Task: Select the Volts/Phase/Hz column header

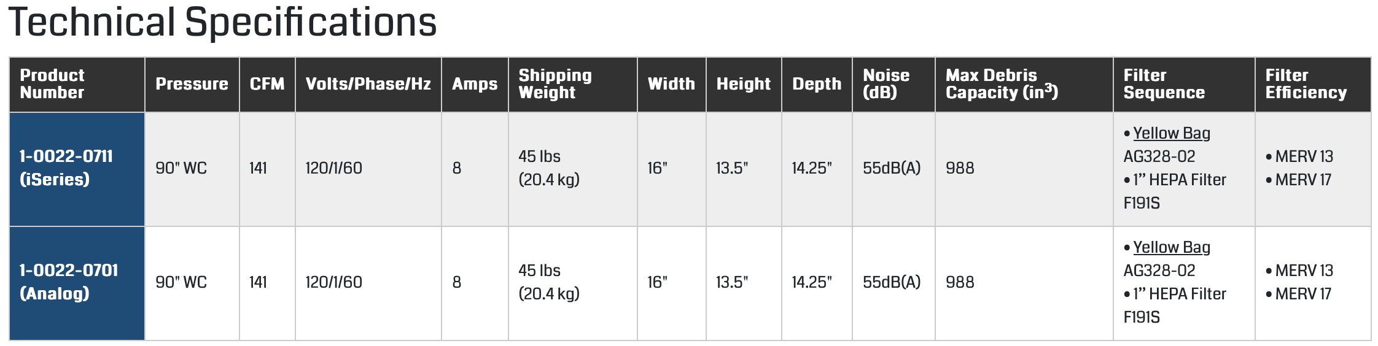Action: [x=368, y=84]
